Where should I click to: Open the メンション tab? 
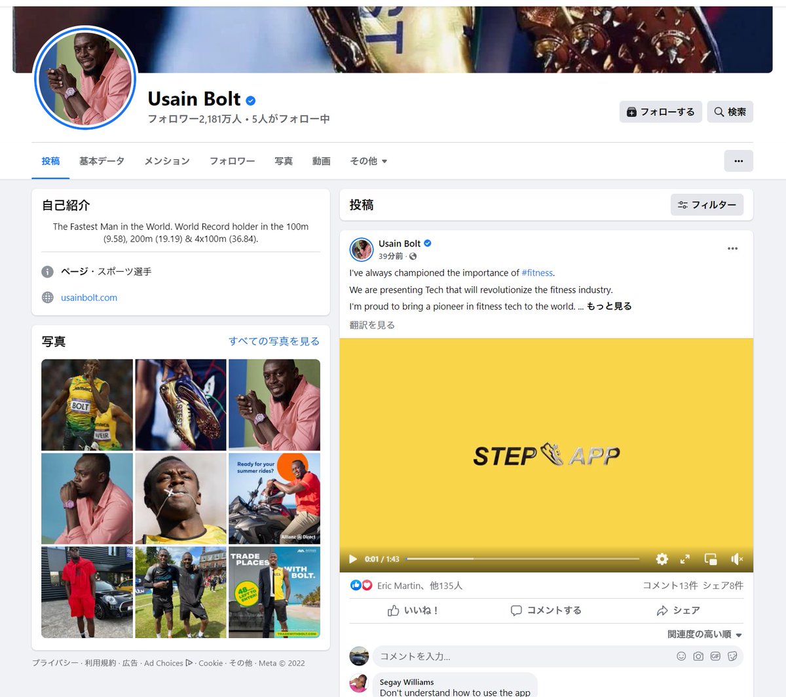[x=167, y=161]
